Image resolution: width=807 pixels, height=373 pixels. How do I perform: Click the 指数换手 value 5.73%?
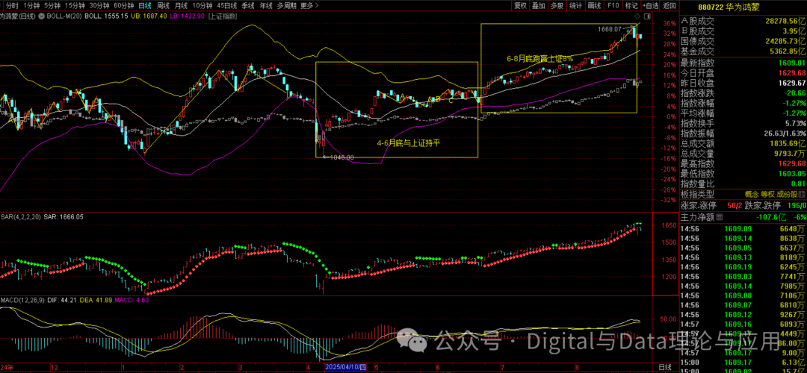(795, 123)
